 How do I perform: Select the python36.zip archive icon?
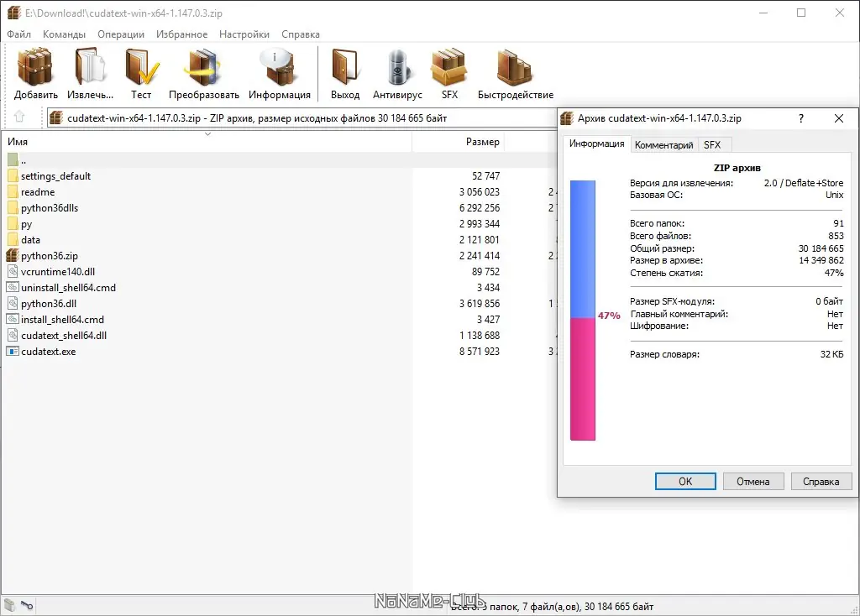tap(13, 255)
